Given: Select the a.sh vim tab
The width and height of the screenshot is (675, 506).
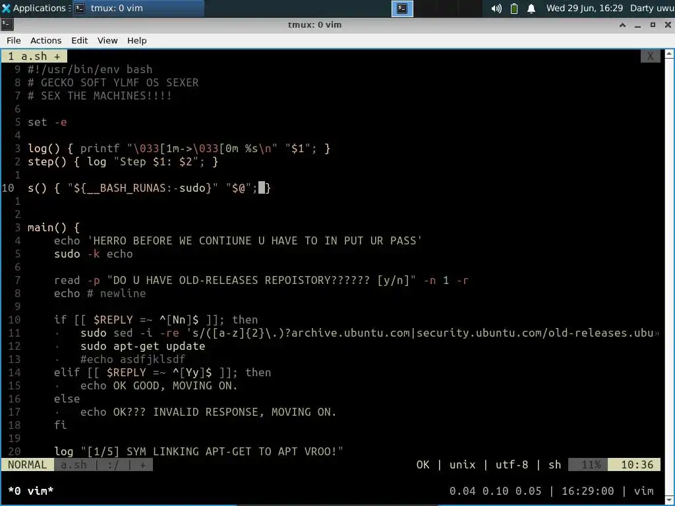Looking at the screenshot, I should (x=34, y=57).
